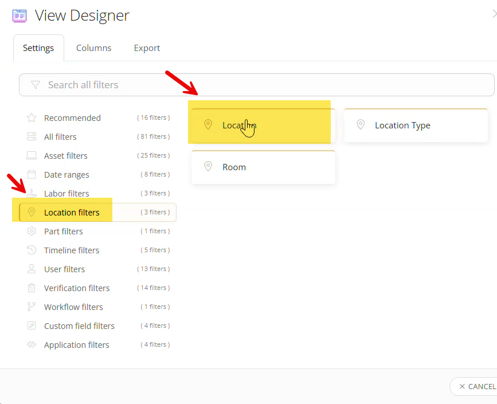Click the workflow branch icon beside Workflow filters
Image resolution: width=497 pixels, height=404 pixels.
(32, 307)
